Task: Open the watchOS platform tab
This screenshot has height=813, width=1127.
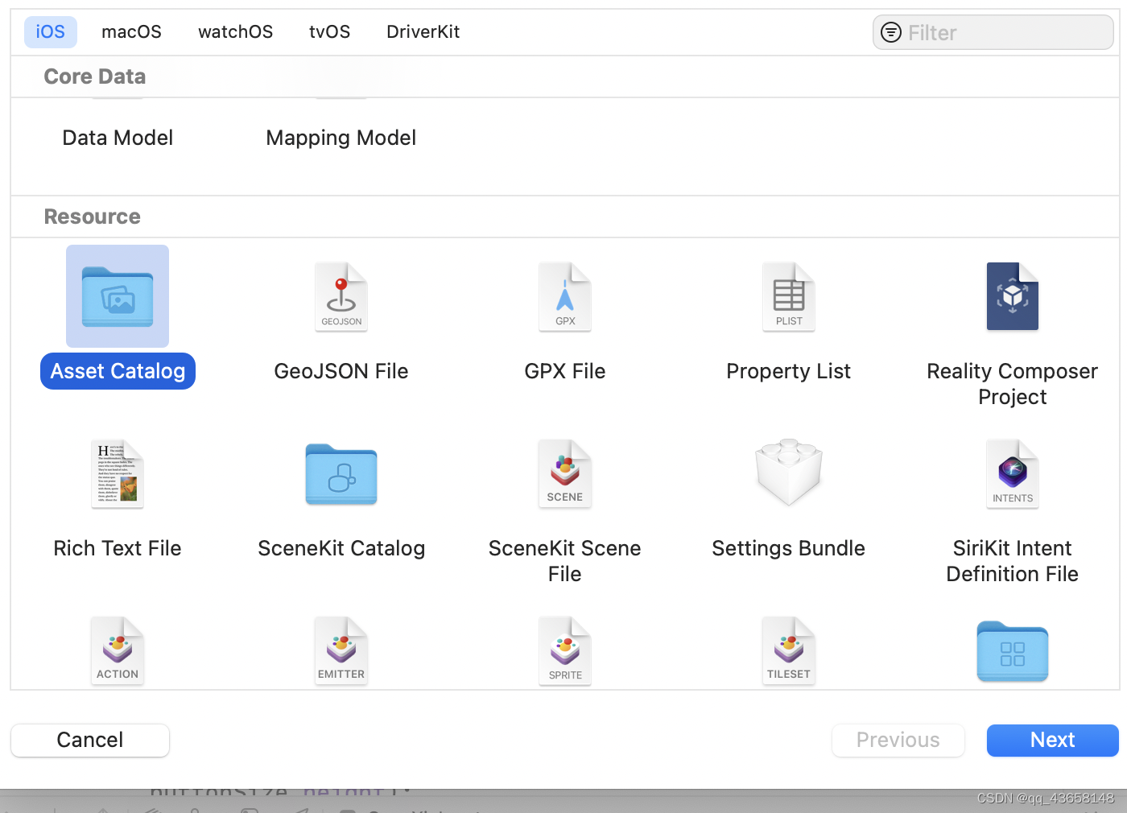Action: pos(235,32)
